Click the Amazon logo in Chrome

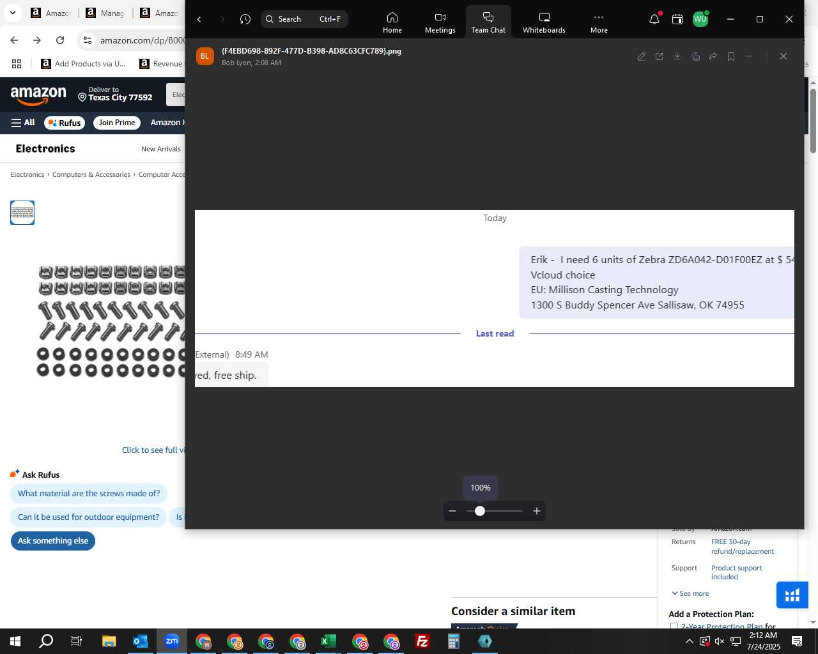38,96
